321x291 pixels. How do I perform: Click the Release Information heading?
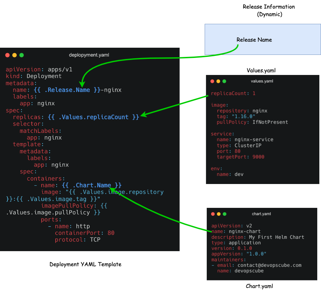pyautogui.click(x=268, y=6)
